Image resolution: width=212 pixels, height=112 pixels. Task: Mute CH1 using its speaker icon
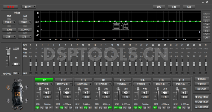(48, 93)
